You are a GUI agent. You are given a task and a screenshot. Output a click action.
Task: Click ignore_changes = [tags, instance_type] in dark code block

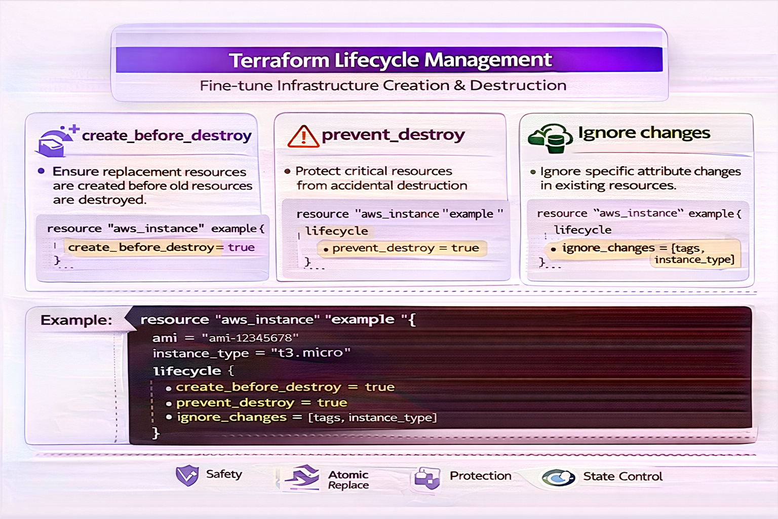click(x=306, y=418)
